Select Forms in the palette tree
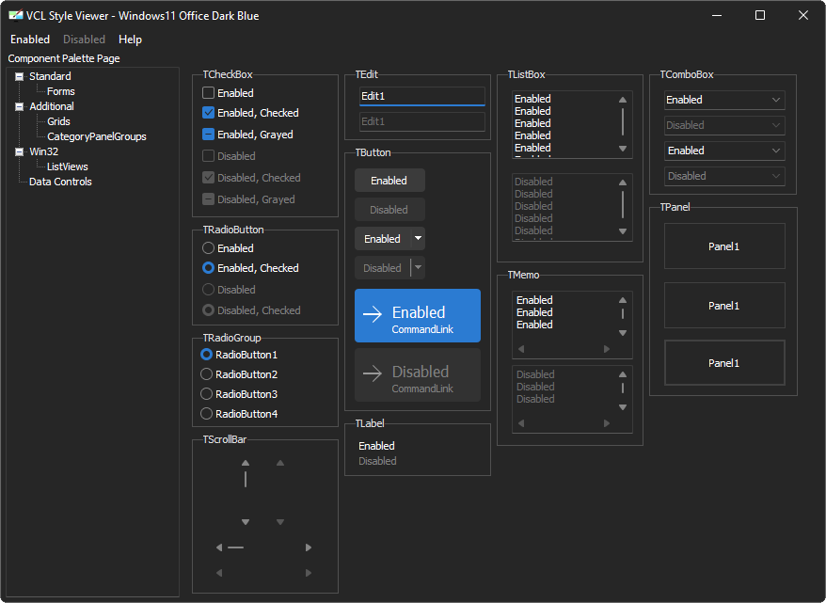The height and width of the screenshot is (603, 826). point(61,91)
